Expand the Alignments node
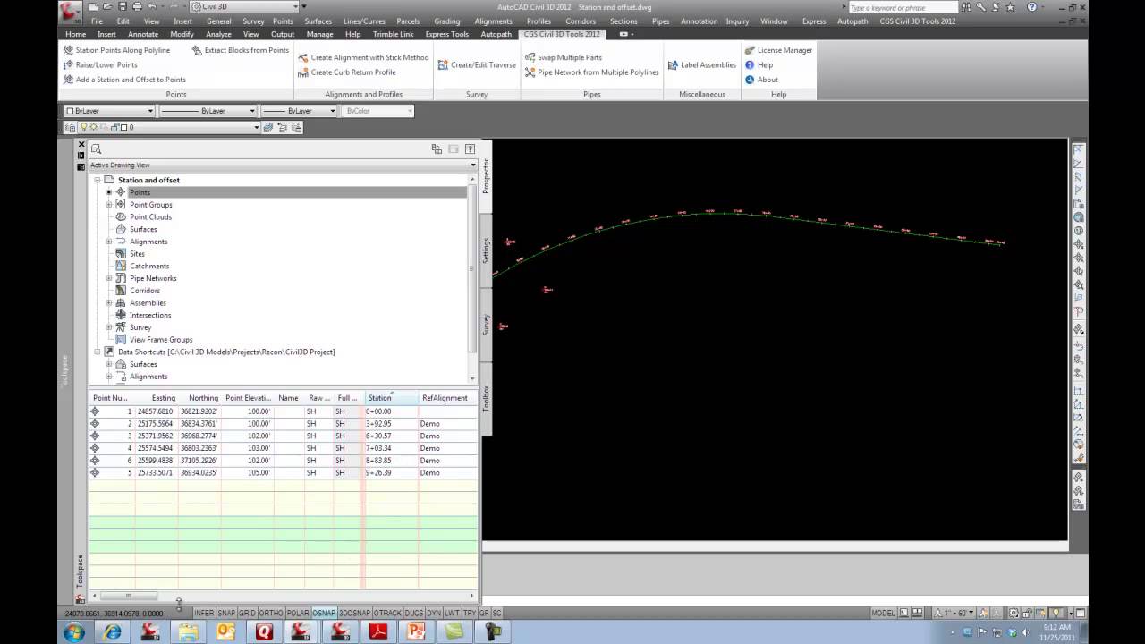This screenshot has height=644, width=1145. [109, 241]
